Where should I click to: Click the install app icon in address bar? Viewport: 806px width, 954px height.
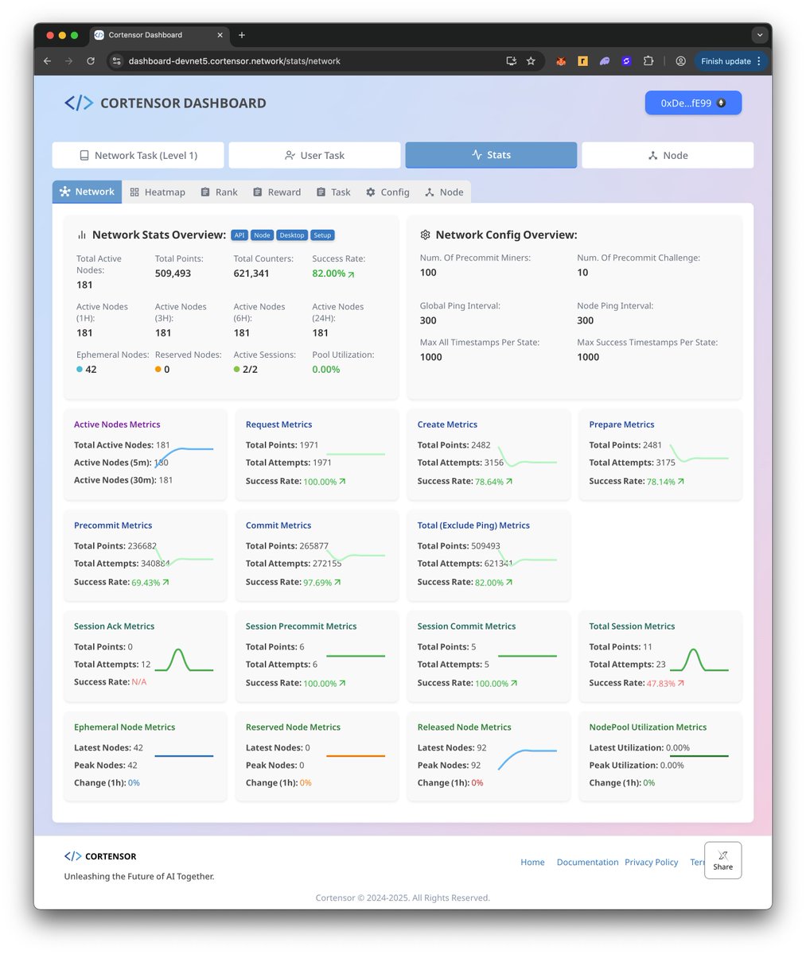click(x=512, y=61)
